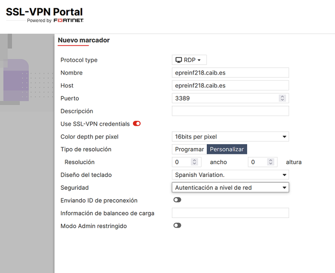Screen dimensions: 335x273
Task: Enable Enviando ID de preconexión toggle
Action: pos(177,200)
